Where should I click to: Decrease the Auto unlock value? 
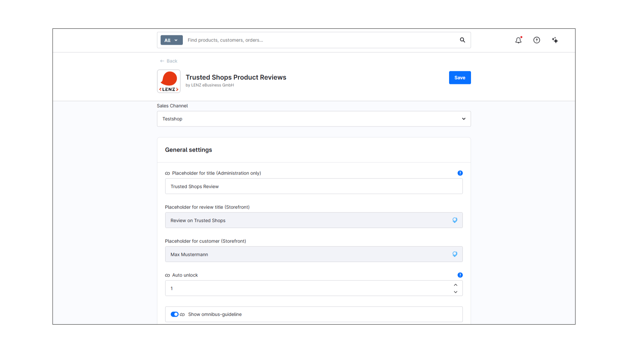(456, 292)
